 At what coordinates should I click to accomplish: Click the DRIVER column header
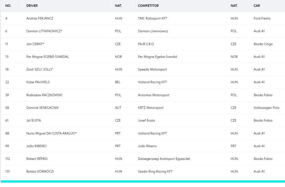point(32,6)
